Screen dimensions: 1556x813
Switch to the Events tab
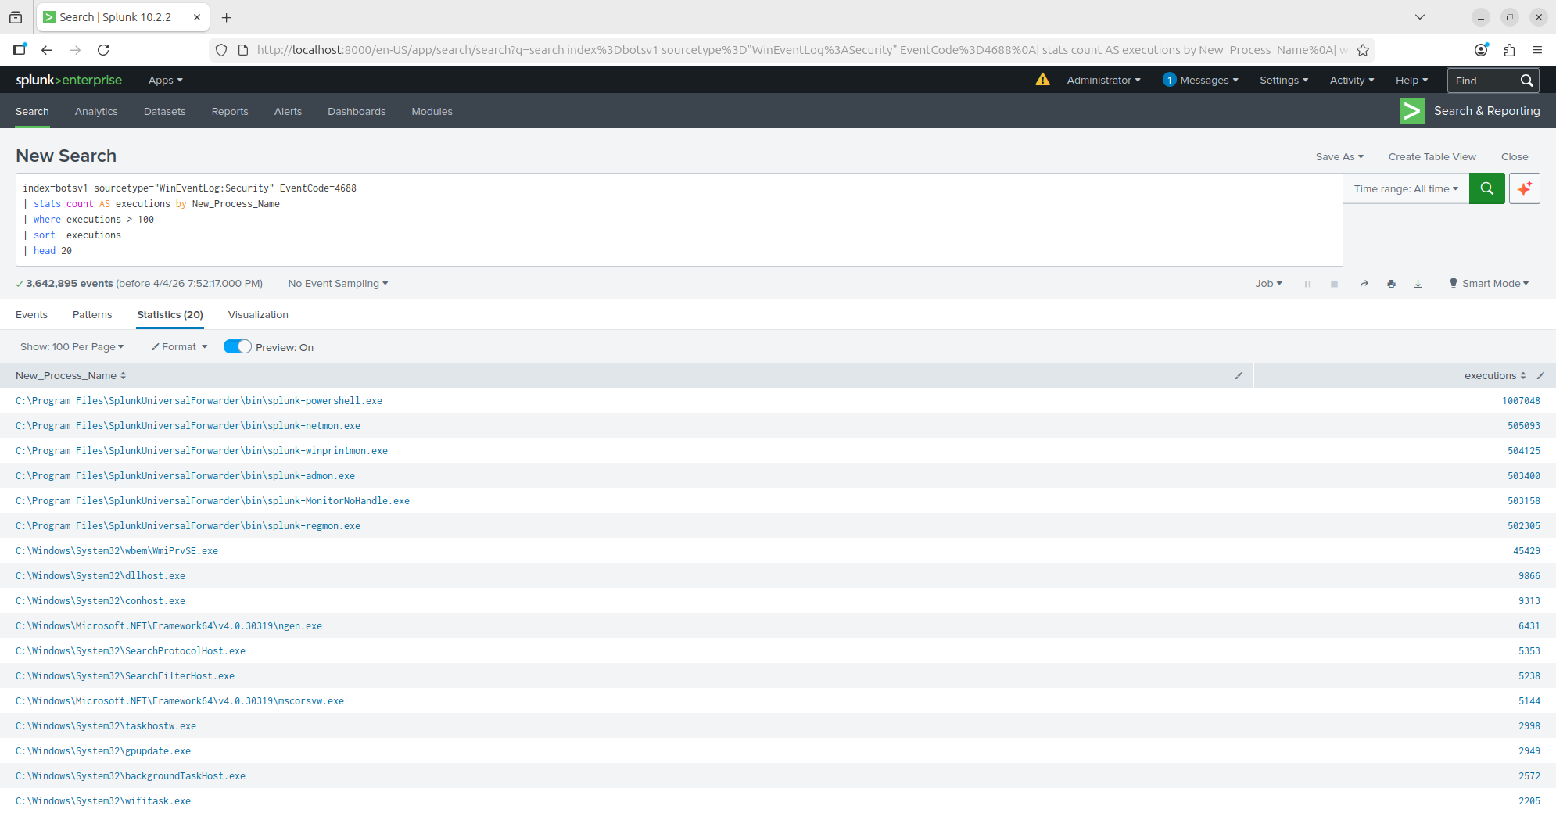tap(31, 315)
